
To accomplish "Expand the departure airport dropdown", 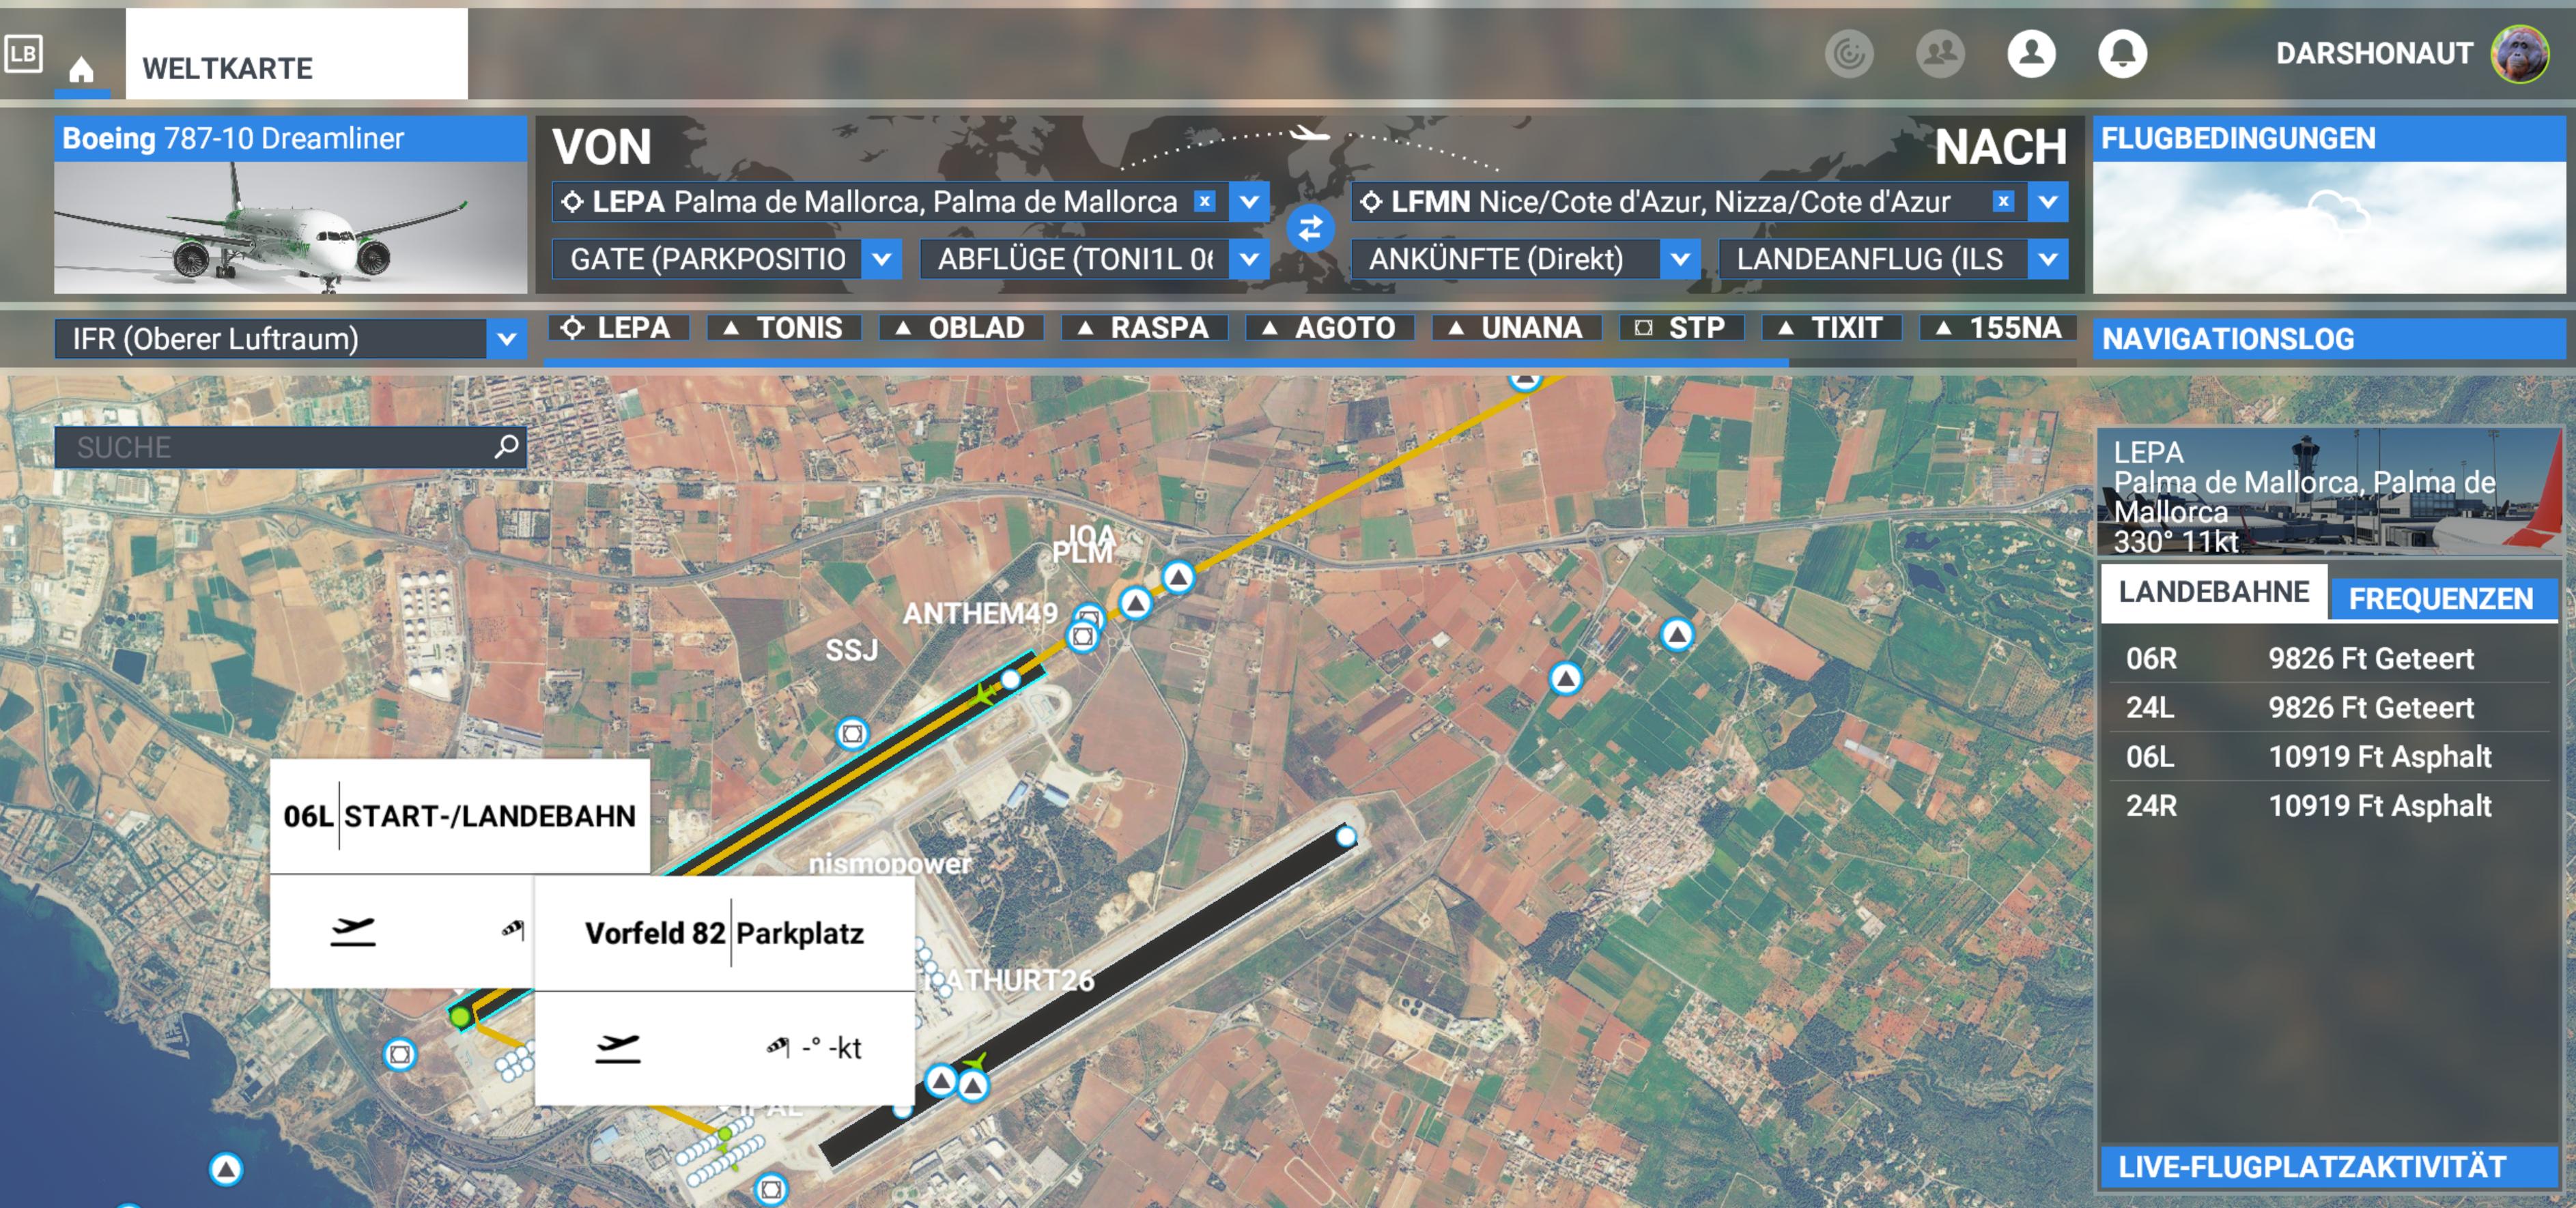I will point(1249,202).
